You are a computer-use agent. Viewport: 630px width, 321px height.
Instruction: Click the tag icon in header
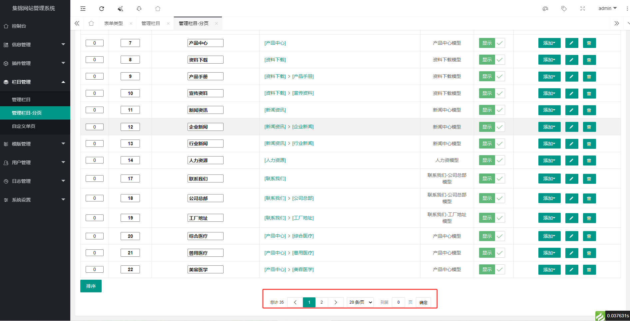564,9
